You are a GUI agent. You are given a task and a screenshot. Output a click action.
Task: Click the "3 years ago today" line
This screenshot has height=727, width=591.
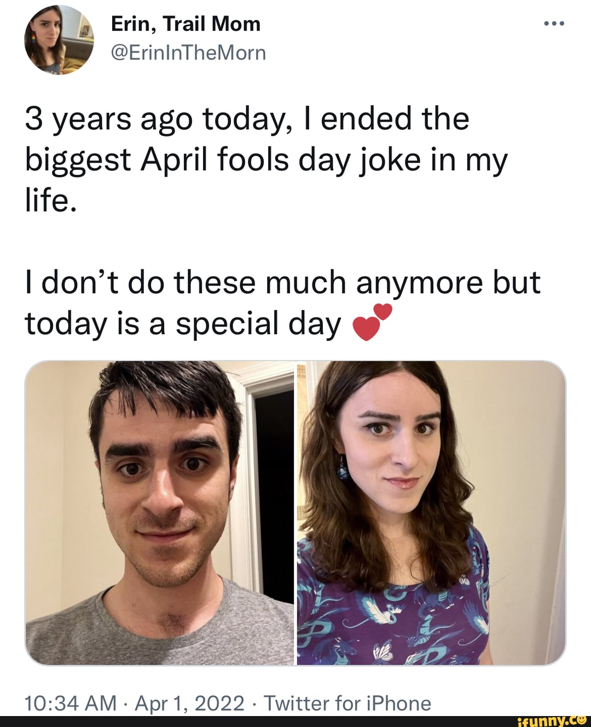click(247, 118)
